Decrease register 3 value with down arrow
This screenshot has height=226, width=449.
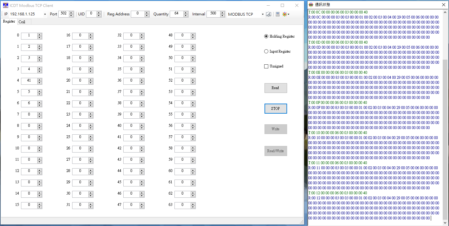pyautogui.click(x=40, y=71)
